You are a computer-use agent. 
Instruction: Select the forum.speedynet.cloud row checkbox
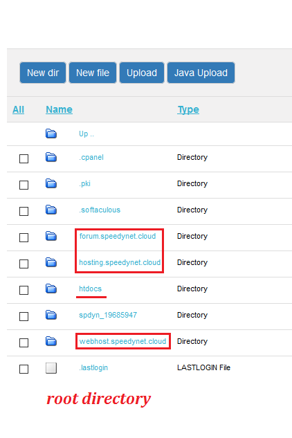point(24,237)
